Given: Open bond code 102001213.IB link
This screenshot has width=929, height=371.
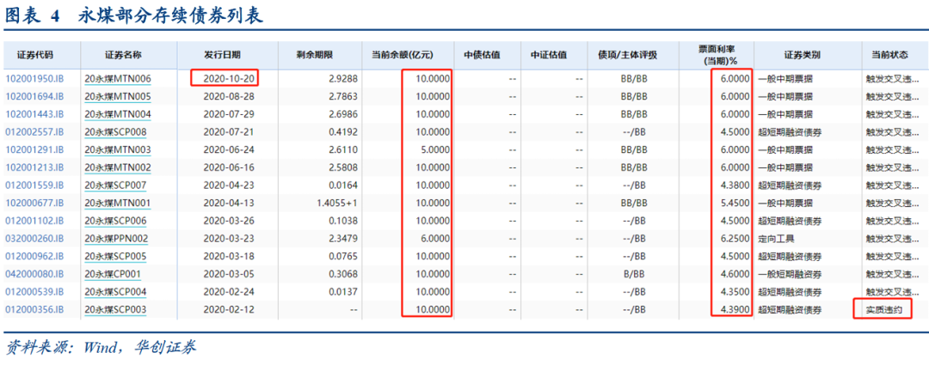Looking at the screenshot, I should click(x=34, y=167).
